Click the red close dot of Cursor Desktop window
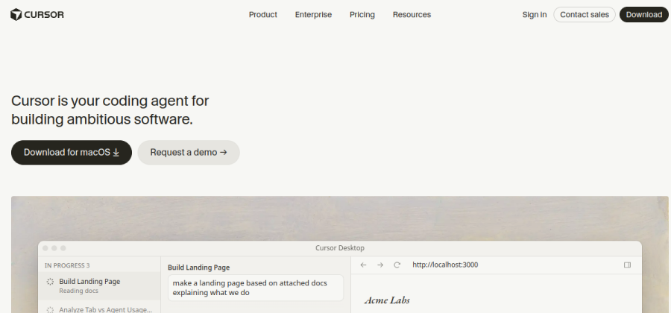This screenshot has height=313, width=671. click(x=45, y=248)
